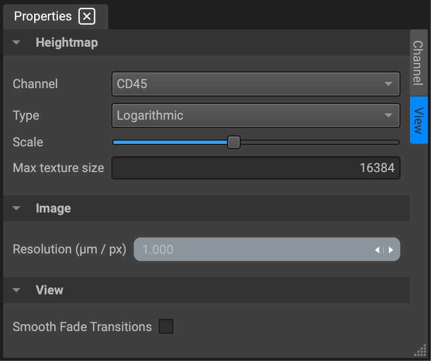Close the Properties panel tab
431x361 pixels.
pyautogui.click(x=87, y=16)
